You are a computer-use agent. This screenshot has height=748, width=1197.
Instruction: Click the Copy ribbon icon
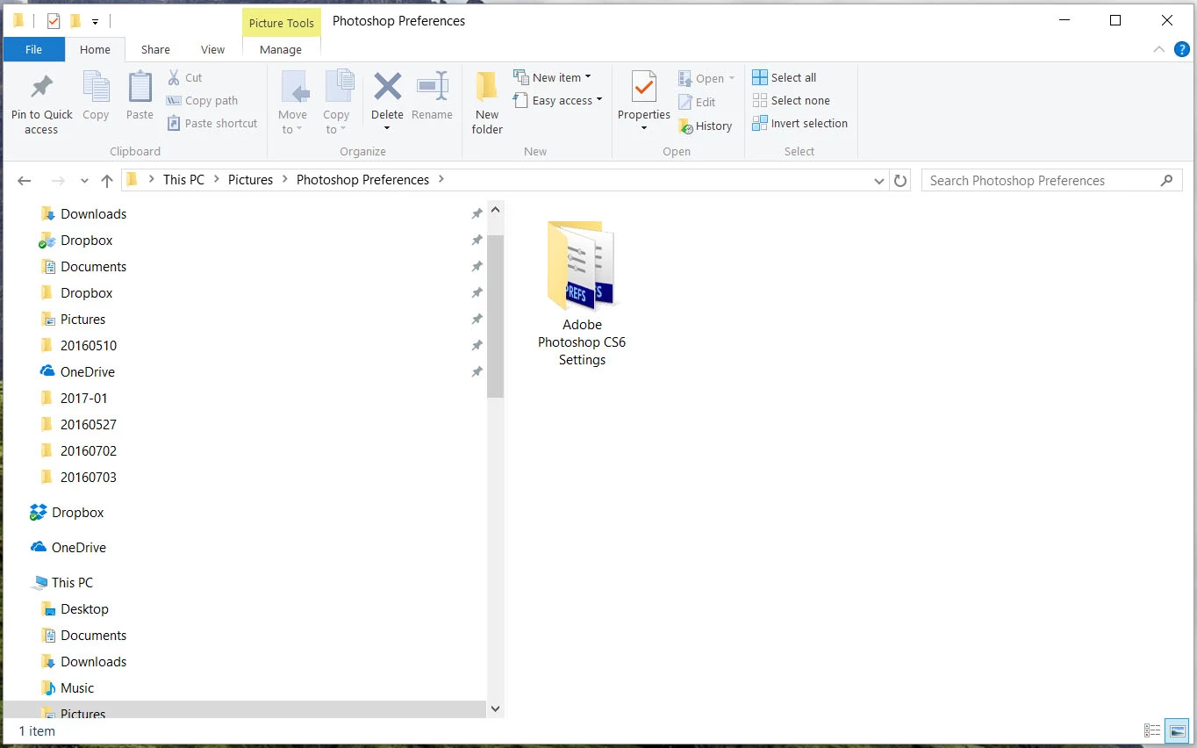pos(96,88)
